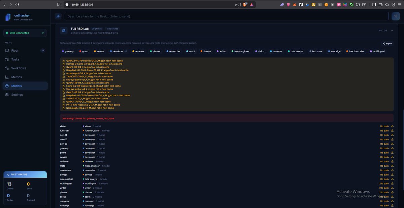Click the share icon in address bar
The image size is (404, 208).
click(237, 4)
